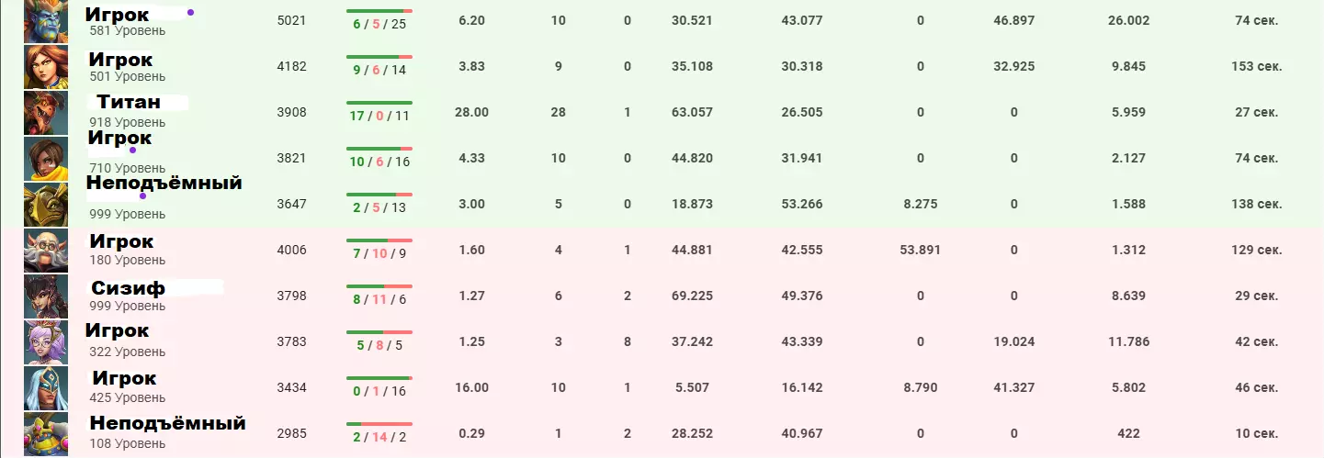Open the Титан player profile name

[129, 102]
